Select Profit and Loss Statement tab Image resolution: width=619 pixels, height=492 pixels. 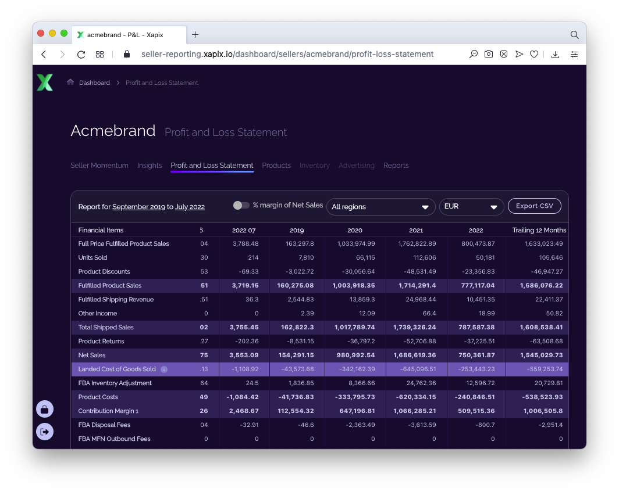(212, 166)
